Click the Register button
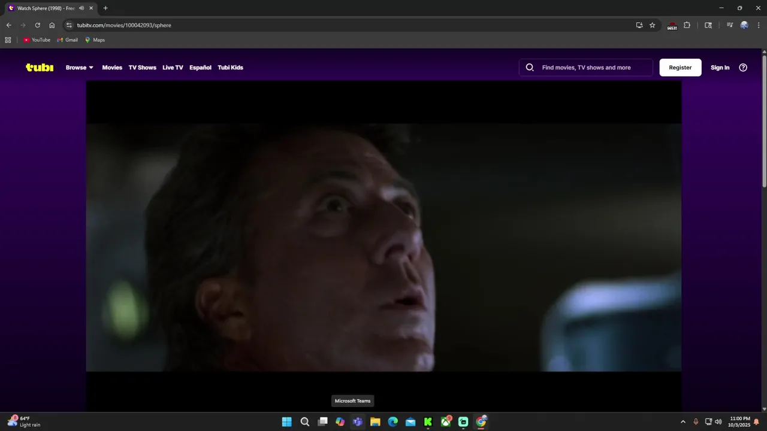 (680, 68)
